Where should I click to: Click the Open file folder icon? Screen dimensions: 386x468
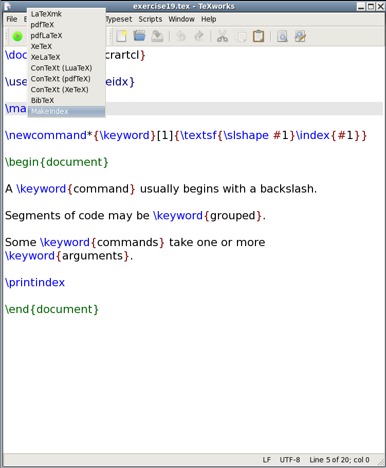pyautogui.click(x=139, y=36)
